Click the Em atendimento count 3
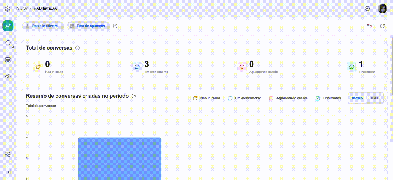The image size is (393, 180). point(147,64)
